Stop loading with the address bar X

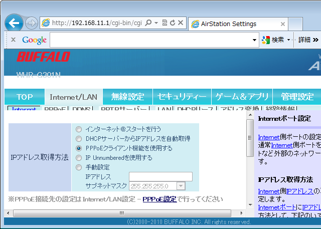click(x=181, y=23)
